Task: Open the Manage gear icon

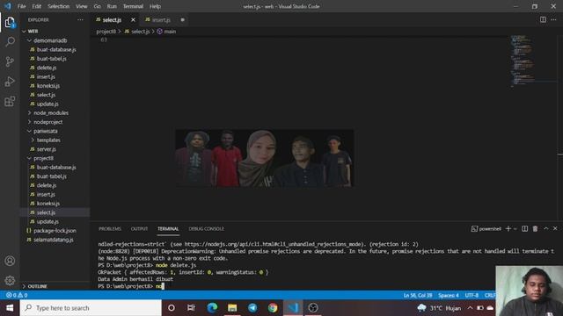Action: click(10, 280)
